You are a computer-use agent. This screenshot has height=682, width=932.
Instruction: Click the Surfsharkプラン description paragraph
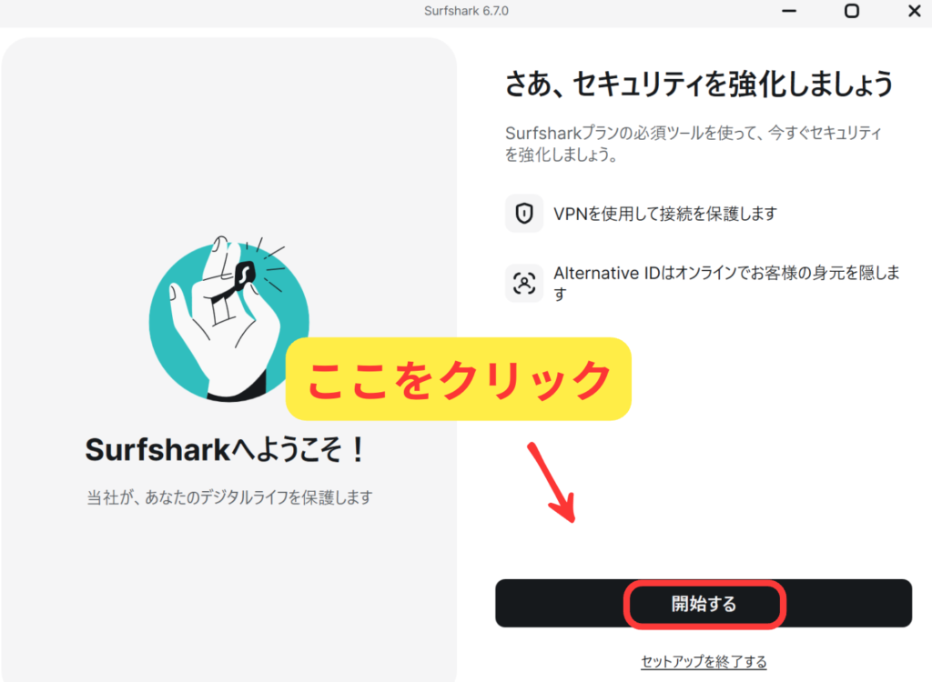tap(693, 144)
